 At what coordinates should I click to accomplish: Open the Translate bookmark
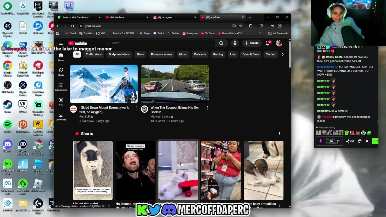pyautogui.click(x=86, y=33)
